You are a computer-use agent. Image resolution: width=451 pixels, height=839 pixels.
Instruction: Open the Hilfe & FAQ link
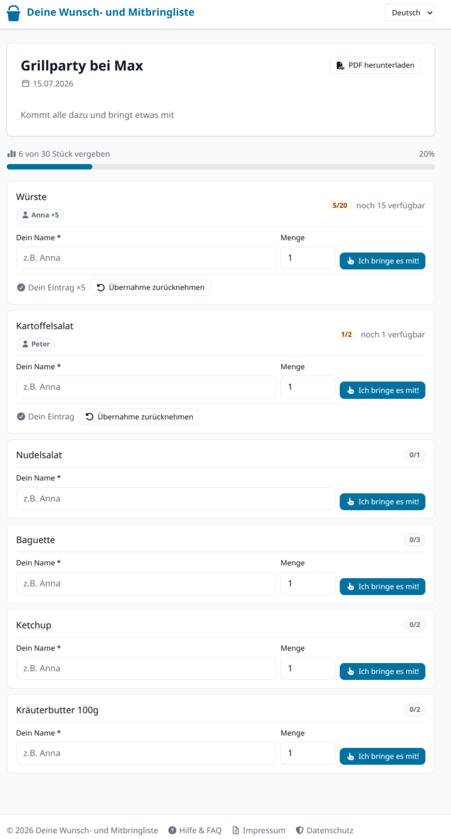195,830
